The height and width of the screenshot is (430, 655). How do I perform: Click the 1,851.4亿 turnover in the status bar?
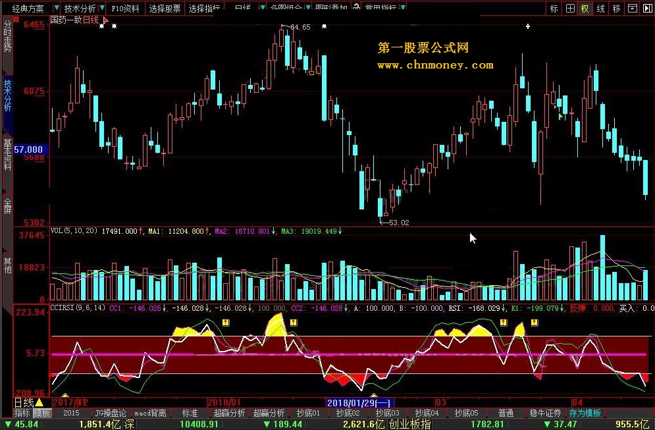[x=100, y=425]
